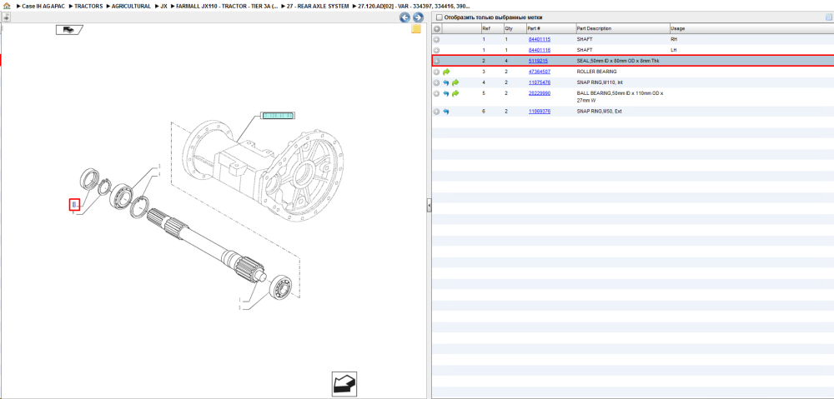Select 'SEAL,50mm ID x 80mm OD' description
The width and height of the screenshot is (834, 399).
(x=618, y=61)
